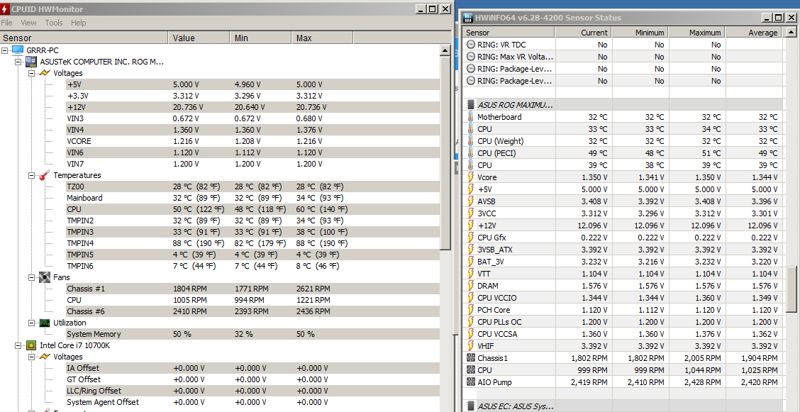Click the Temperatures thermometer icon in HWMonitor

pyautogui.click(x=45, y=175)
